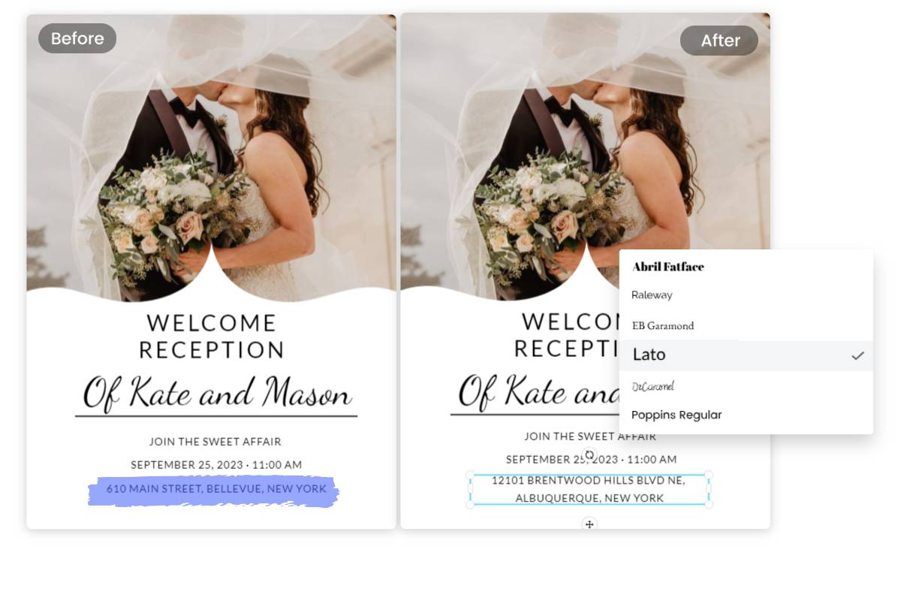Choose EB Garamond from the font dropdown

click(661, 325)
